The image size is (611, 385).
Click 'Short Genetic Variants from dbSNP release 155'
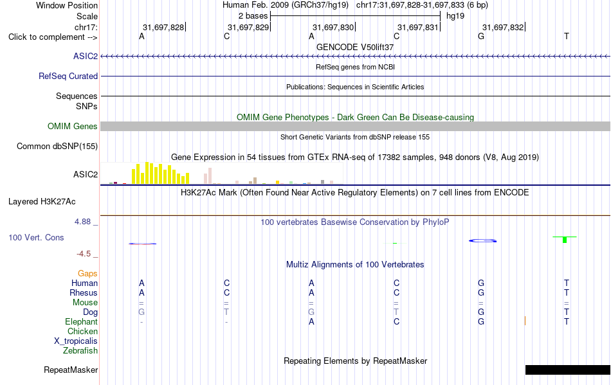[355, 137]
